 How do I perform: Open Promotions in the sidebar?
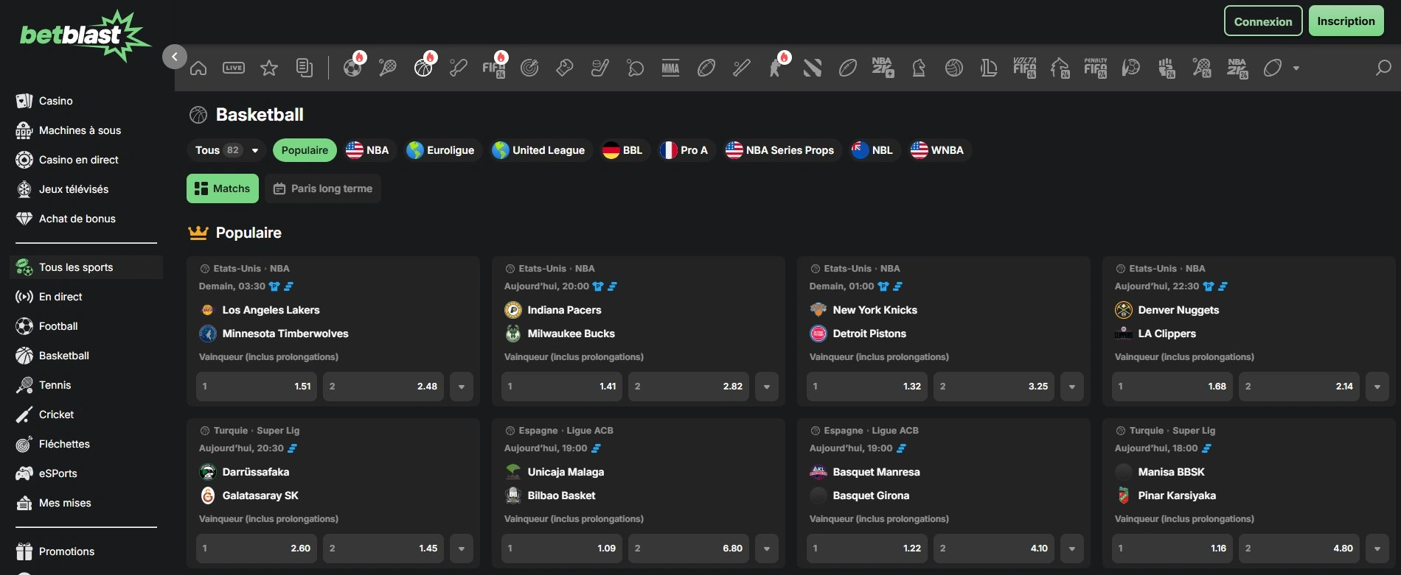click(x=66, y=551)
